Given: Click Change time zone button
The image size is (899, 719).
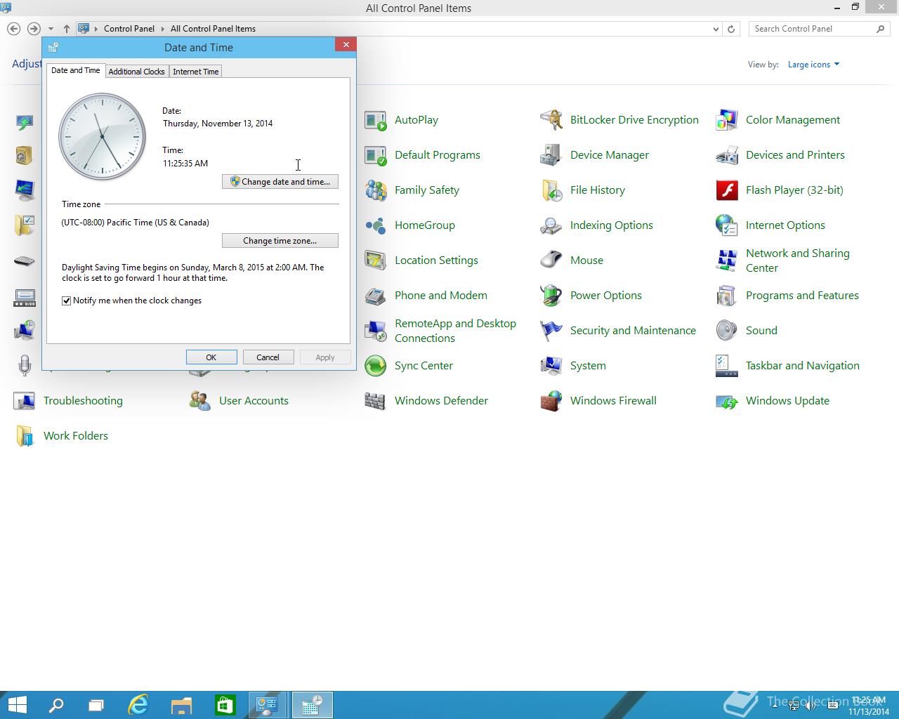Looking at the screenshot, I should click(x=280, y=241).
